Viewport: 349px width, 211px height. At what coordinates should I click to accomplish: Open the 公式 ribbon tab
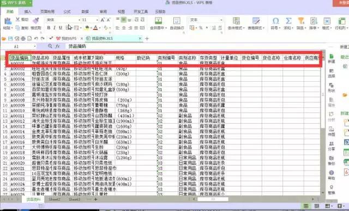pos(67,11)
